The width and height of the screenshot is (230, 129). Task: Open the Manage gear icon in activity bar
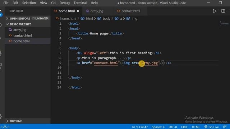(x=1, y=116)
